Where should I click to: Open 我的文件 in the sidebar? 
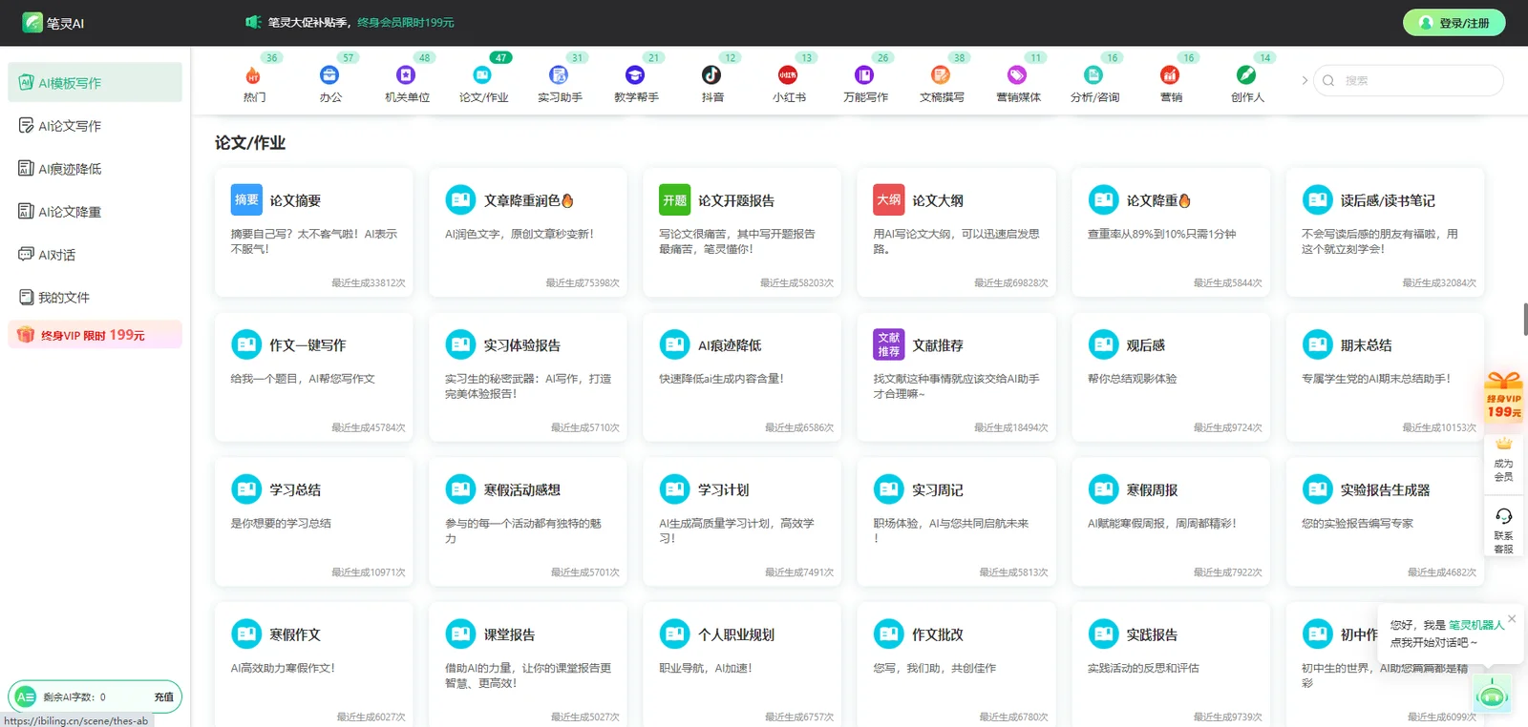click(95, 298)
